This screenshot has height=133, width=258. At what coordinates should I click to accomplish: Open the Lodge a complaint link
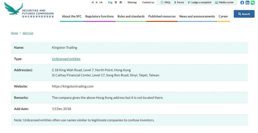click(200, 3)
